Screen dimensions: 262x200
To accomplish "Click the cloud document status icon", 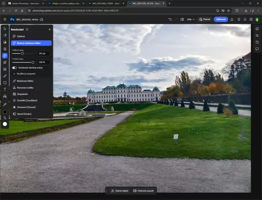I will point(42,19).
